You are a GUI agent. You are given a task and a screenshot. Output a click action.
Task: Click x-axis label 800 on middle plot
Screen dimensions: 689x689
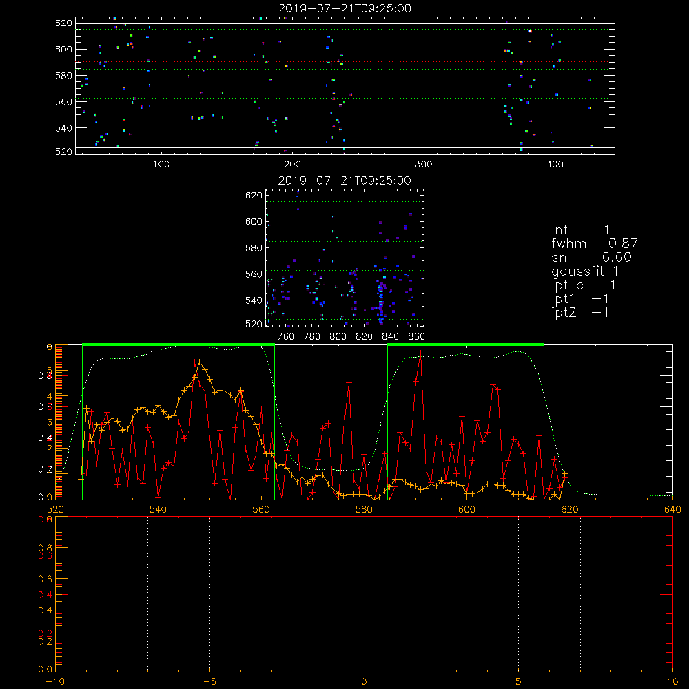338,337
